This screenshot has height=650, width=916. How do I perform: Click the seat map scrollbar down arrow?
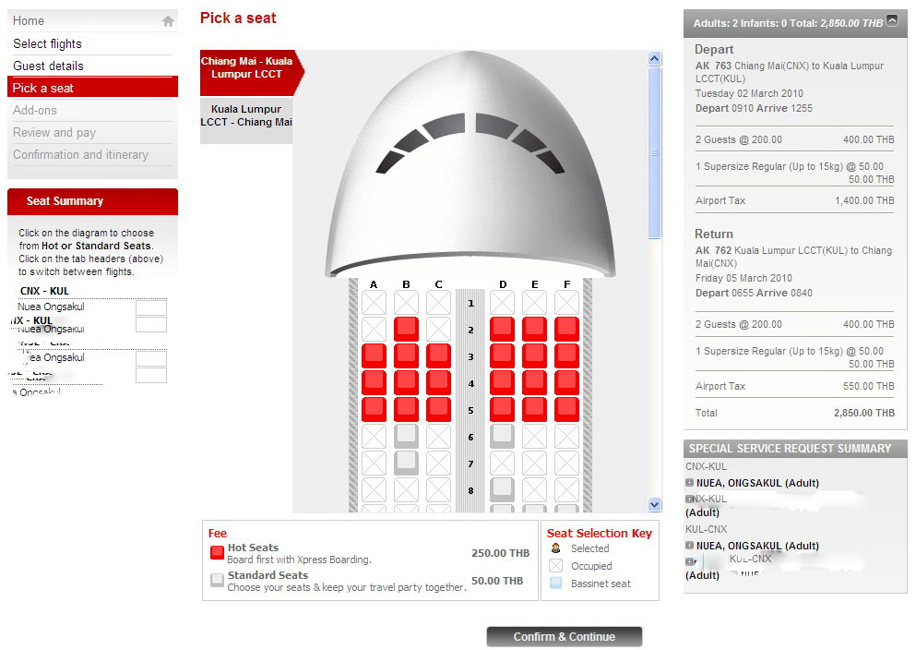pos(654,504)
